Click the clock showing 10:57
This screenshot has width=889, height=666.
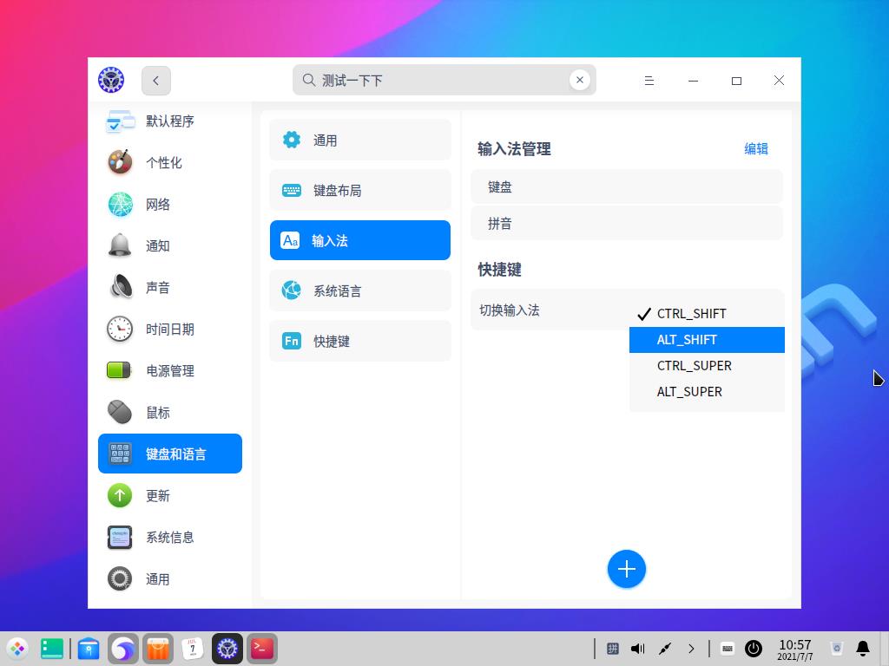tap(795, 649)
